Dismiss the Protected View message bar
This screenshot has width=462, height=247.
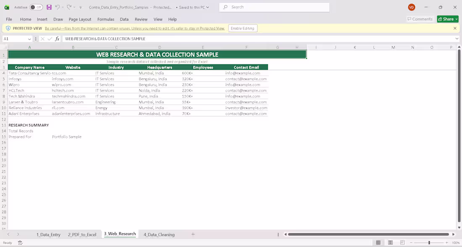[455, 28]
